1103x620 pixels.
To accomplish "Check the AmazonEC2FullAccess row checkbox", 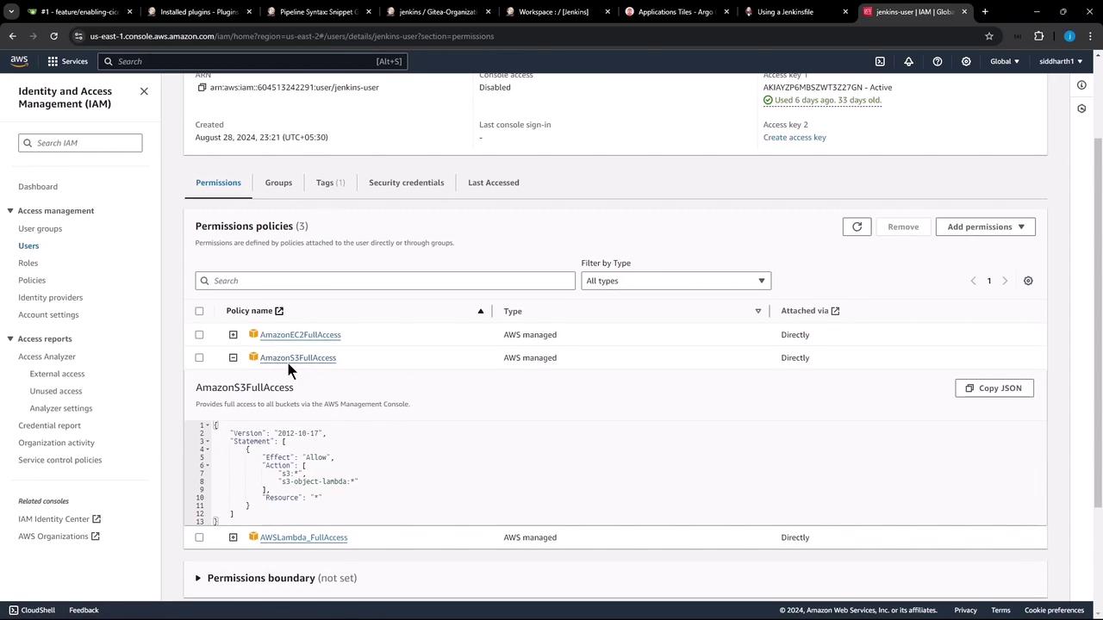I will [x=199, y=334].
